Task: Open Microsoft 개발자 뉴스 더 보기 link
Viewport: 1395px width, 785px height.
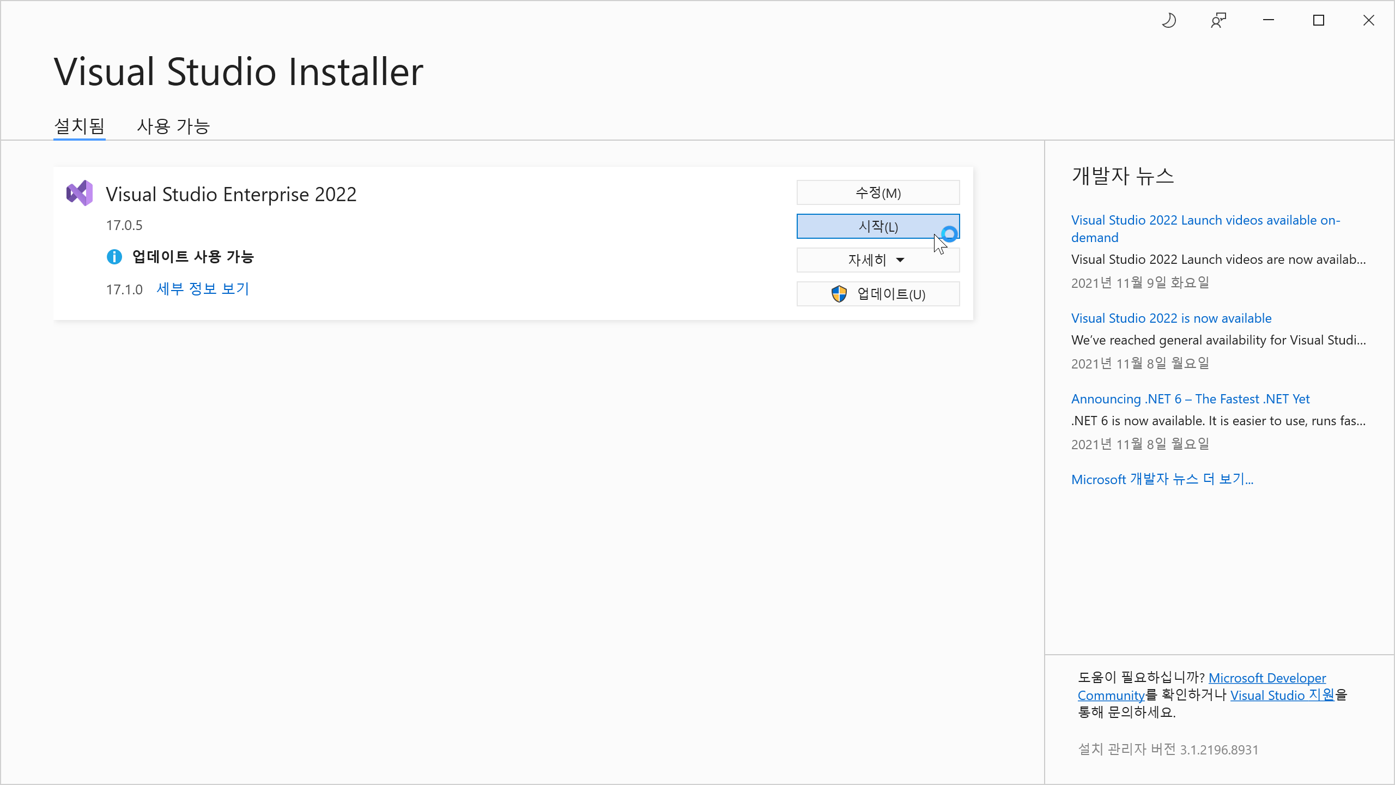Action: click(x=1162, y=480)
